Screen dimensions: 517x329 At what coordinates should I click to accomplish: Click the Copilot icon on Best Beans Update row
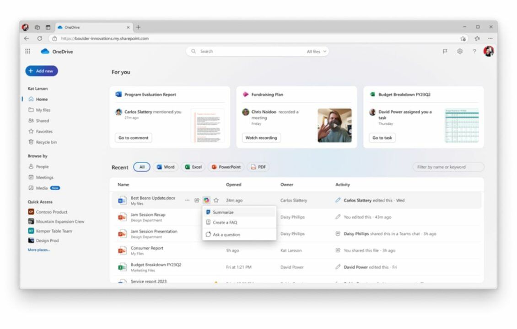click(206, 200)
